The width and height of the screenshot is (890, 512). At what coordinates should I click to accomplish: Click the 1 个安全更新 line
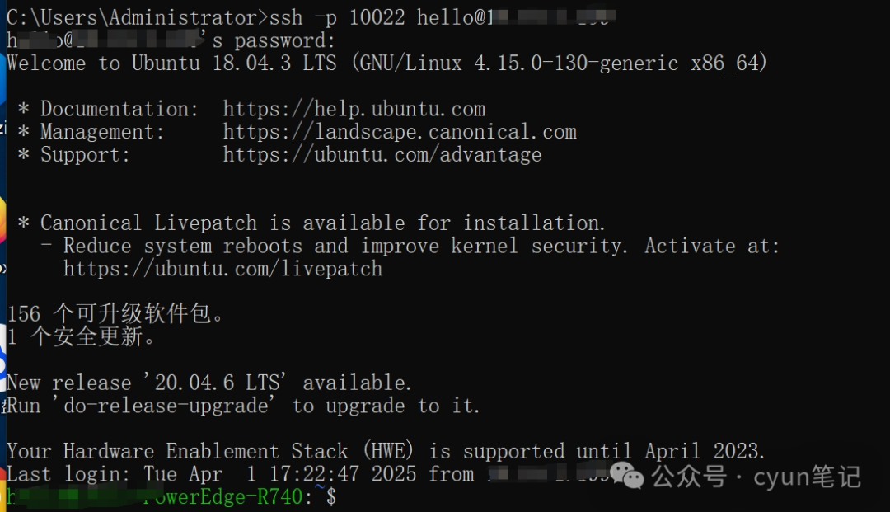pos(81,337)
